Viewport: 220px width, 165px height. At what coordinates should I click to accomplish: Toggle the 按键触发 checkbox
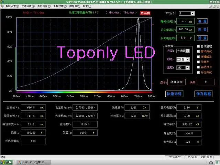pos(198,57)
